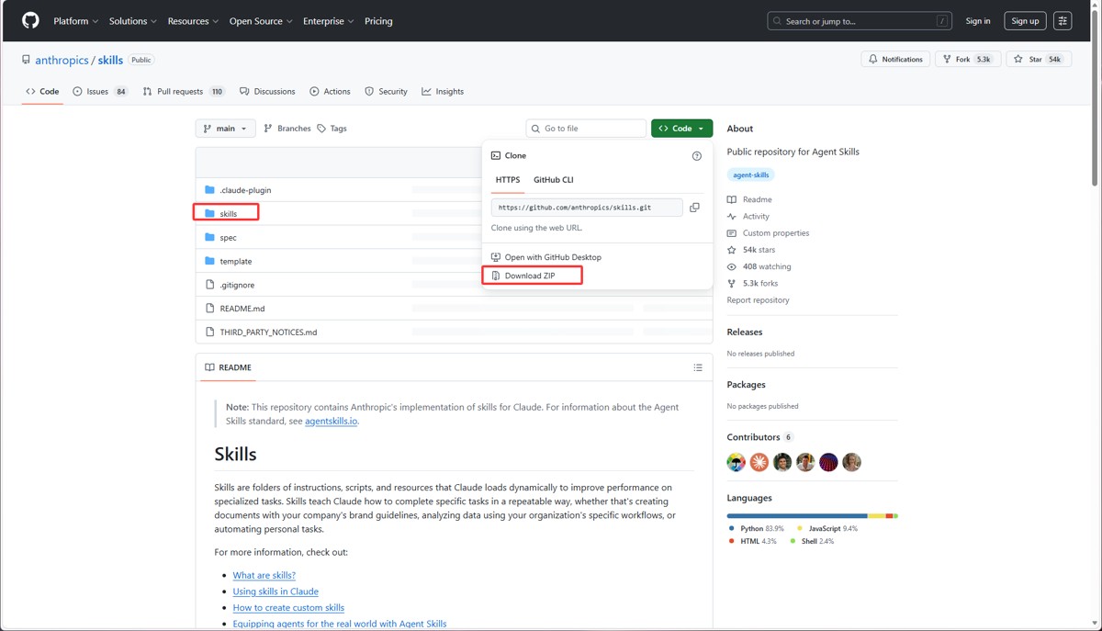Viewport: 1102px width, 631px height.
Task: Click the Search or jump to field
Action: click(x=860, y=21)
